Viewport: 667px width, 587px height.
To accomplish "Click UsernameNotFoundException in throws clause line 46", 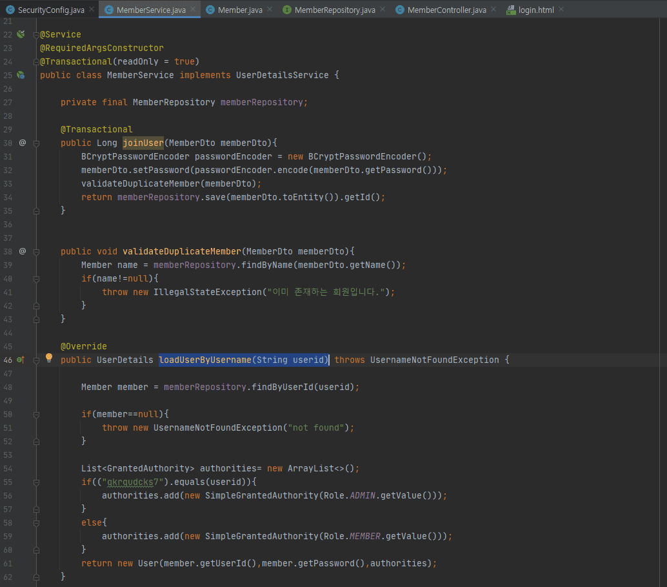I will 434,360.
